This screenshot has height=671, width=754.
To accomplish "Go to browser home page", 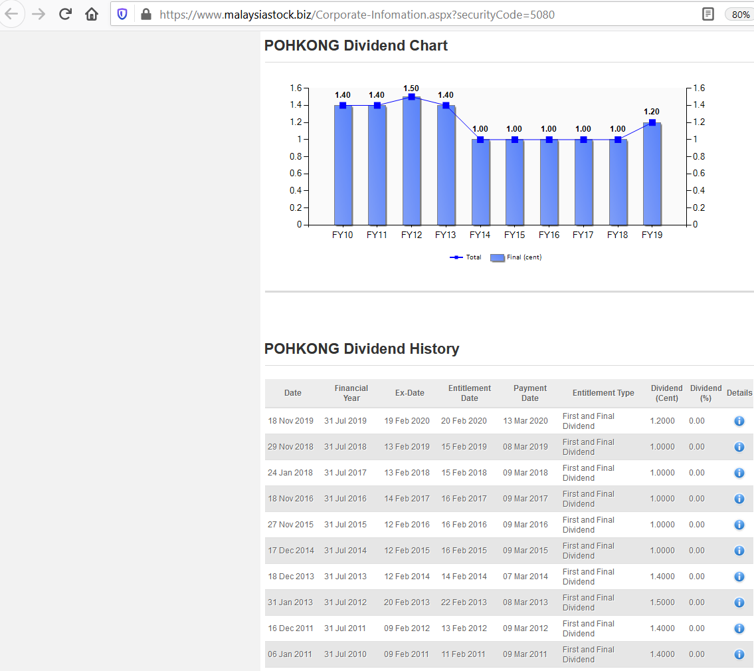I will click(92, 14).
